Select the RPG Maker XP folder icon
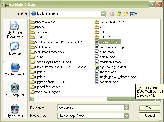Viewport: 164px width, 122px height. [32, 22]
